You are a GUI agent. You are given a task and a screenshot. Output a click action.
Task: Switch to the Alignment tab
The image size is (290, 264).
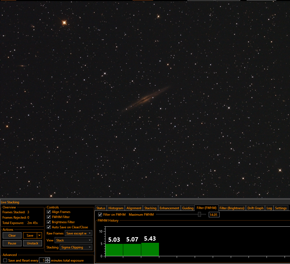coord(134,208)
